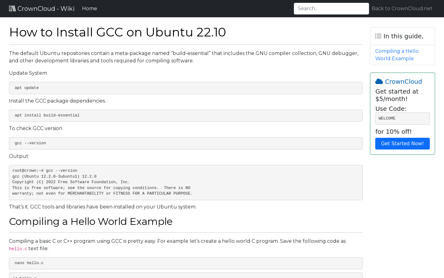This screenshot has width=444, height=278.
Task: Select the Home menu item
Action: [x=89, y=8]
